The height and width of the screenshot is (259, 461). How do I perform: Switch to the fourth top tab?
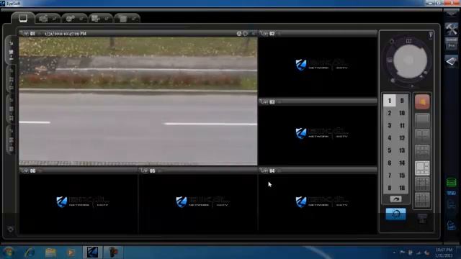(x=100, y=19)
